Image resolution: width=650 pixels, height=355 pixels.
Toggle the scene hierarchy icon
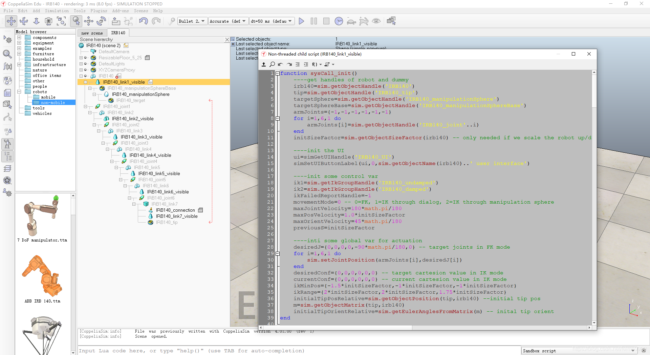pyautogui.click(x=7, y=156)
